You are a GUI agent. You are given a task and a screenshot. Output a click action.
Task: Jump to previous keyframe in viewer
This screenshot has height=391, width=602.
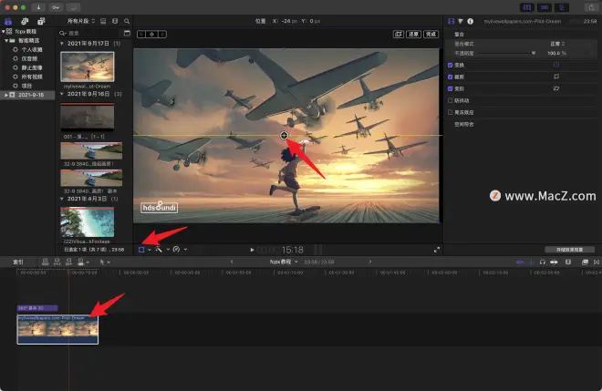point(141,35)
